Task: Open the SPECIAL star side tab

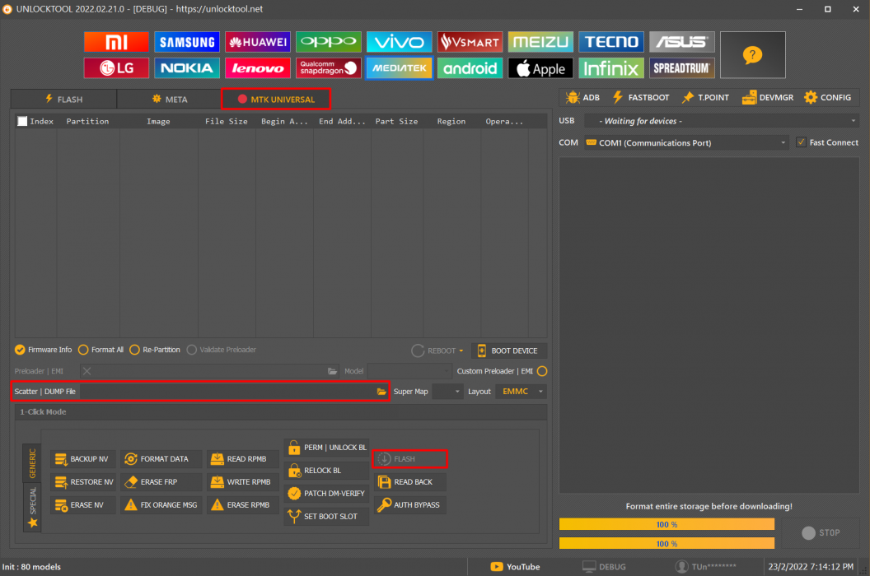Action: [32, 508]
